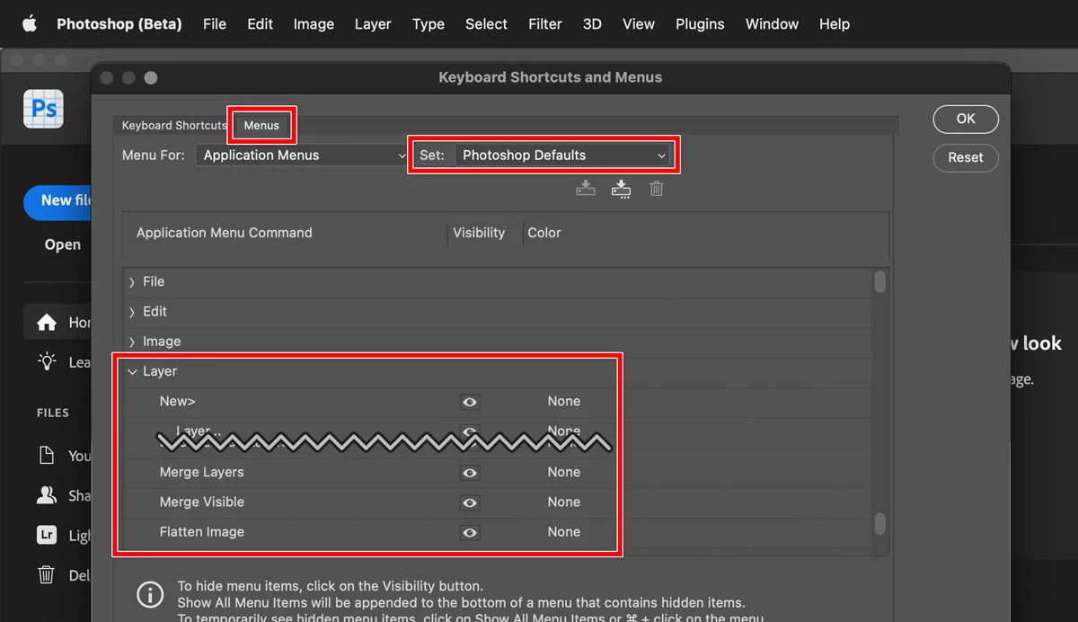Click the command list scrollbar top thumb

click(x=880, y=281)
